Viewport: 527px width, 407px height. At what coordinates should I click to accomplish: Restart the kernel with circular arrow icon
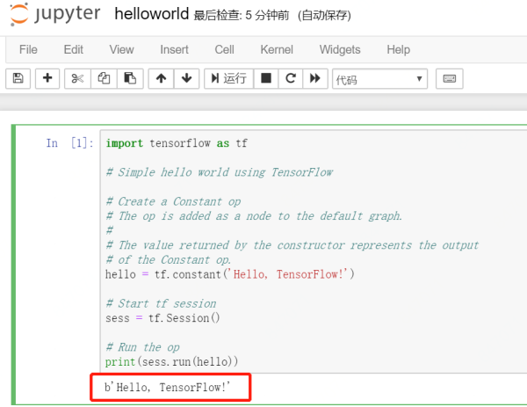pos(291,79)
